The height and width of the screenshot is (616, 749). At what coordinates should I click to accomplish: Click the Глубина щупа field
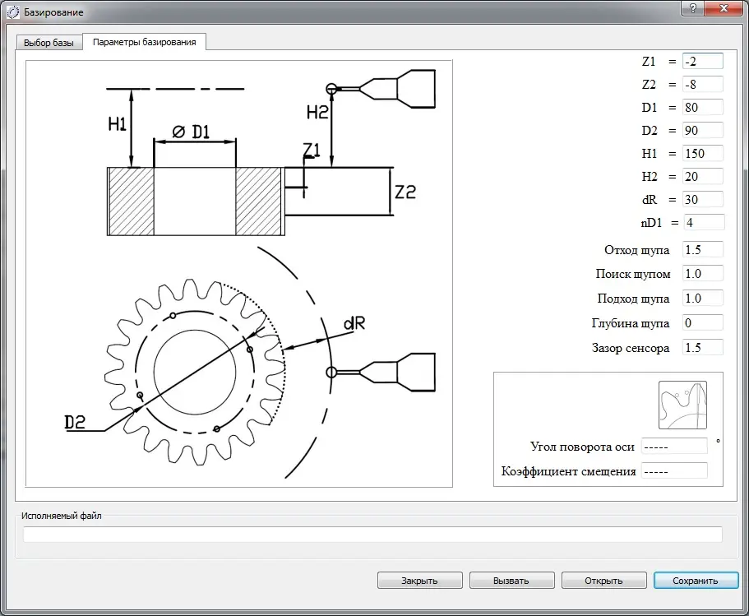point(702,323)
